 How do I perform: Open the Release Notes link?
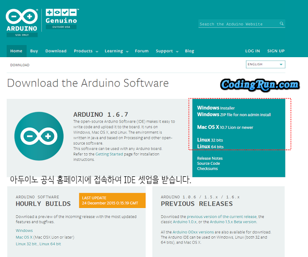coord(210,158)
